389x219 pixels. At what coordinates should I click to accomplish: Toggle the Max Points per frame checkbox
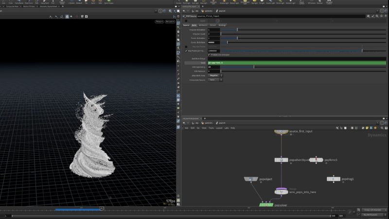(x=186, y=51)
